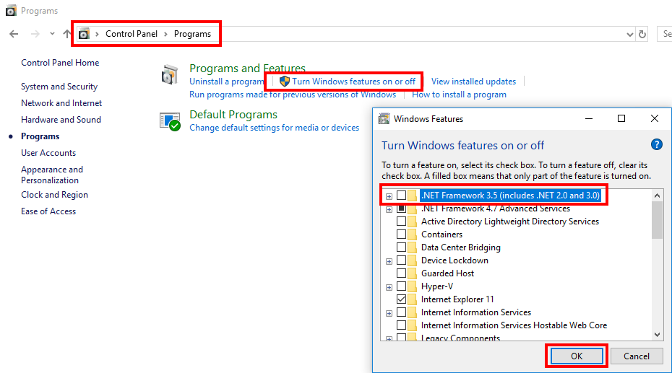Click the shield icon beside Turn Windows features
This screenshot has height=373, width=672.
click(x=285, y=82)
